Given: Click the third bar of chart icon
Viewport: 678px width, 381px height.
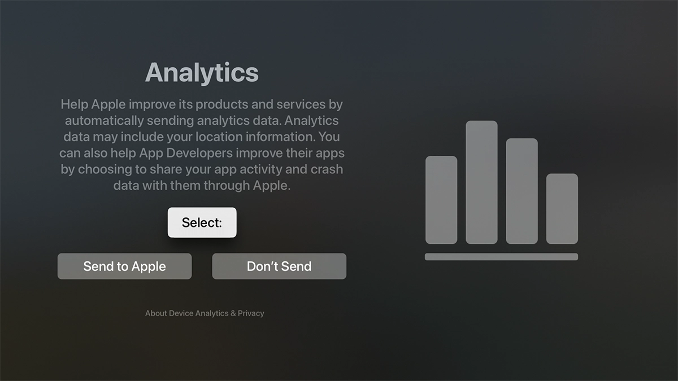Looking at the screenshot, I should pos(521,191).
